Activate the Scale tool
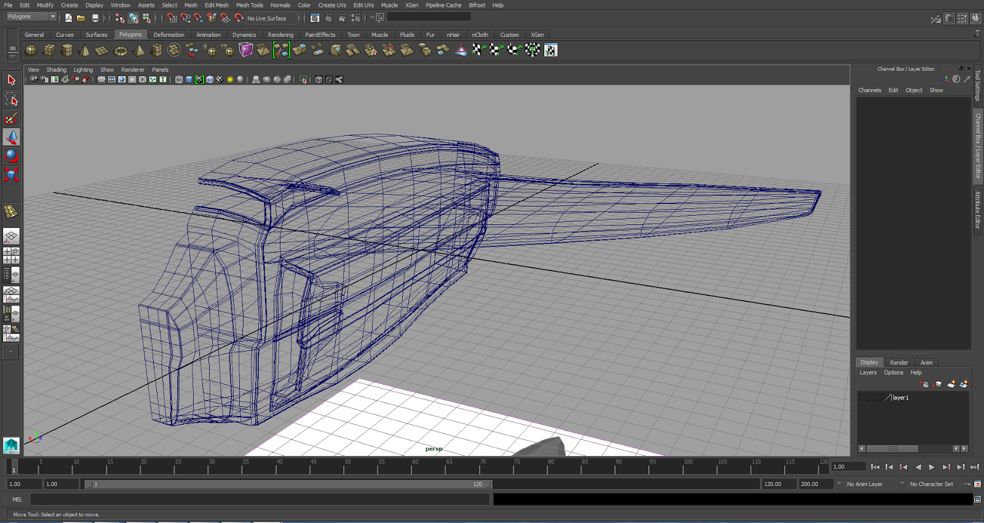Viewport: 984px width, 523px height. pos(11,175)
